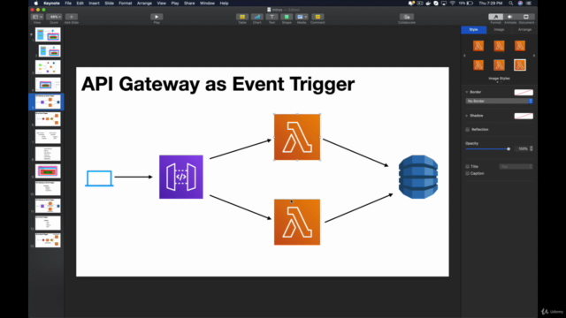566x318 pixels.
Task: Select the first slide thumbnail in navigator
Action: 48,34
